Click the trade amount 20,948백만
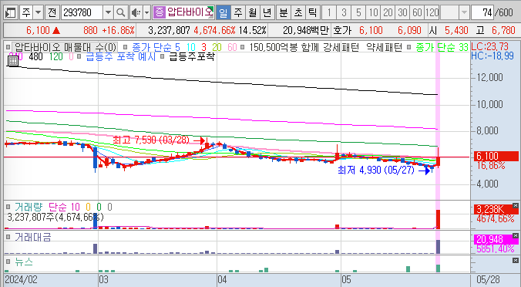This screenshot has height=287, width=521. pos(306,31)
